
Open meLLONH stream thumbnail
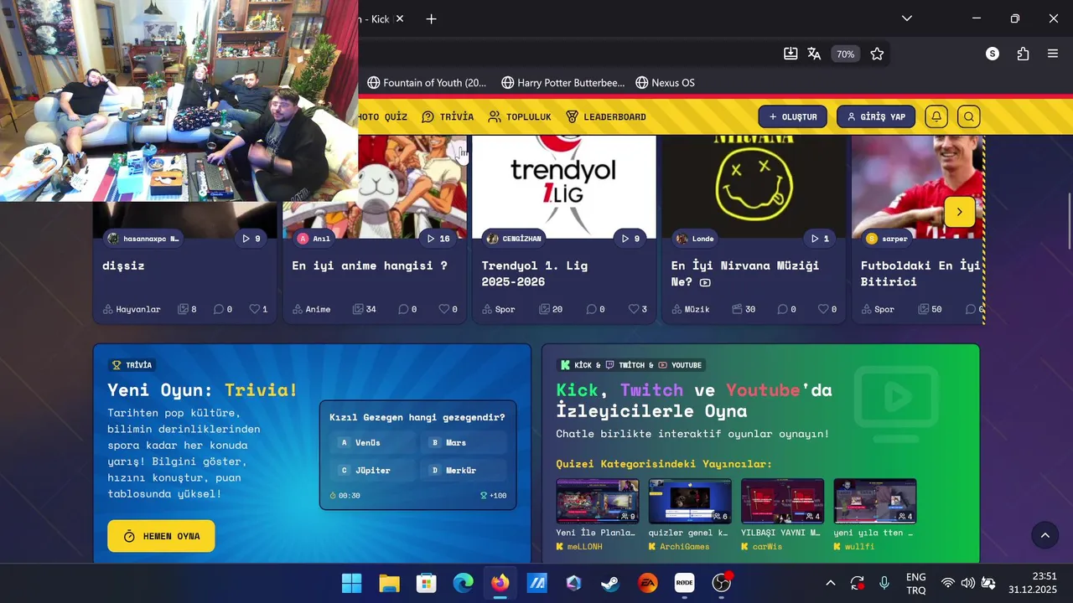pos(597,501)
